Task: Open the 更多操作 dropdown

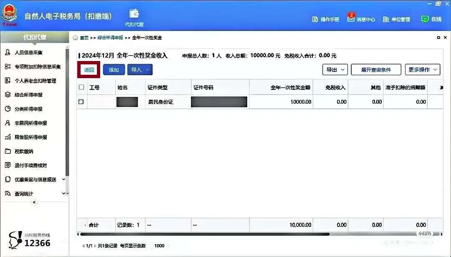Action: 422,69
